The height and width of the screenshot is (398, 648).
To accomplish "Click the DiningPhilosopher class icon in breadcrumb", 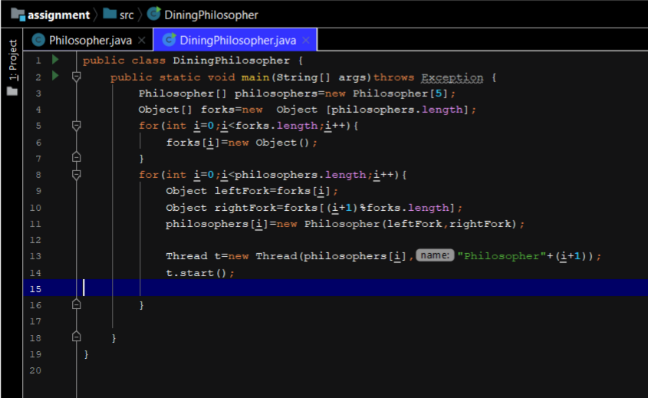I will point(153,14).
